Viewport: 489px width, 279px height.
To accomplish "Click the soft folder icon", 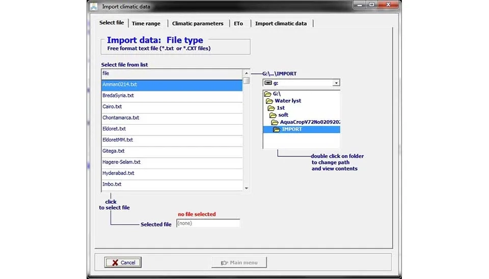I will pos(274,115).
